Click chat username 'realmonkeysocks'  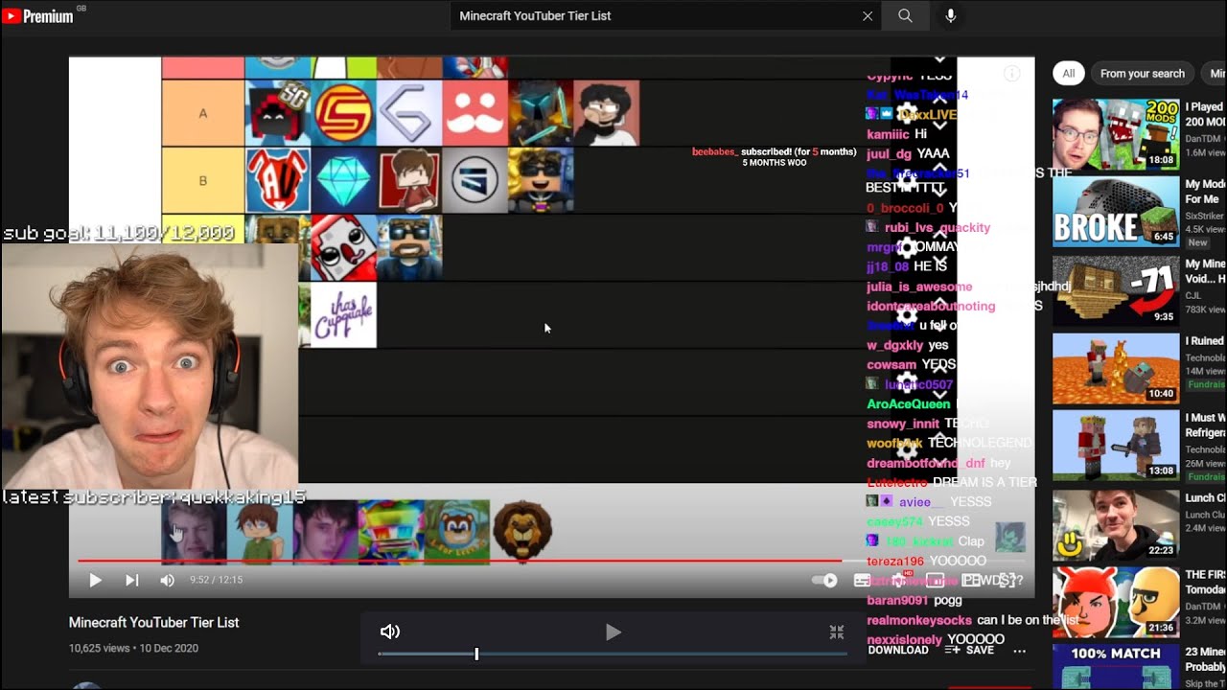[x=919, y=620]
